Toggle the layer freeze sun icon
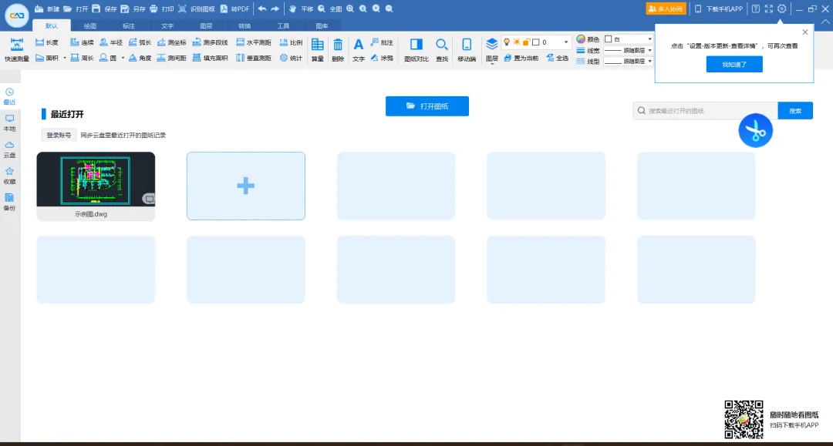Viewport: 833px width, 446px height. point(516,42)
